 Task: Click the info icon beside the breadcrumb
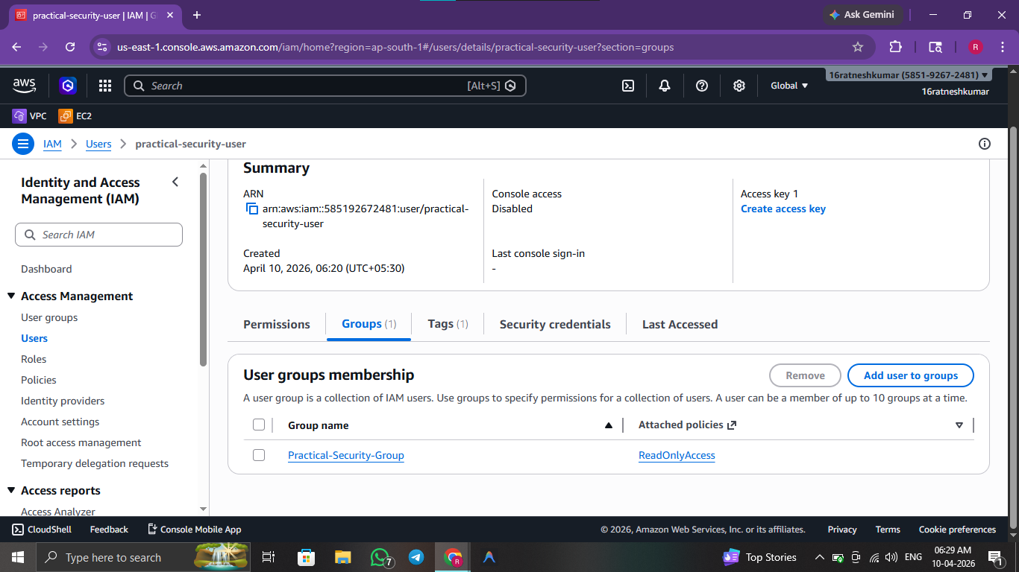(985, 144)
